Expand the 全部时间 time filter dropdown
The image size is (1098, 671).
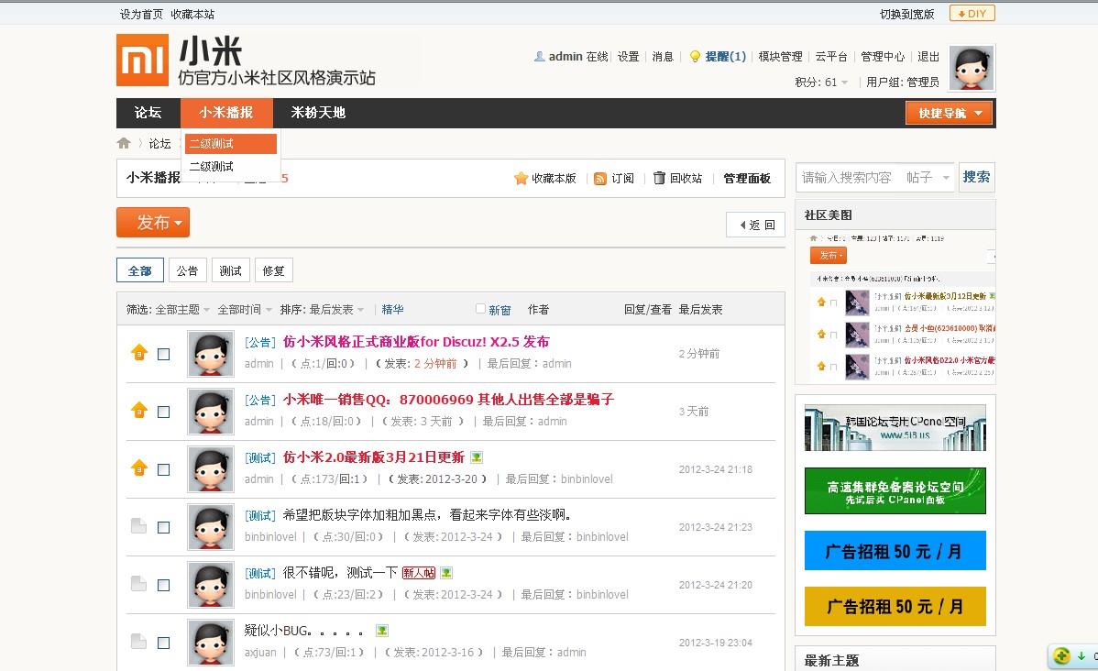click(x=245, y=310)
